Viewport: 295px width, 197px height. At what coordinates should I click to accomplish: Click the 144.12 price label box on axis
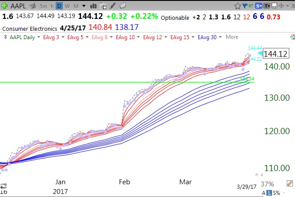[x=276, y=54]
